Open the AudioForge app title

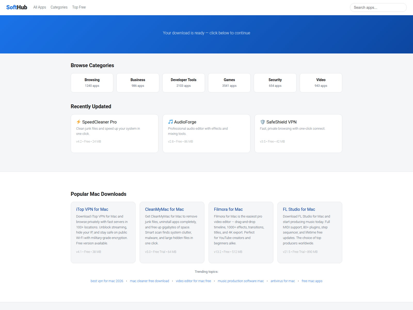click(x=185, y=122)
